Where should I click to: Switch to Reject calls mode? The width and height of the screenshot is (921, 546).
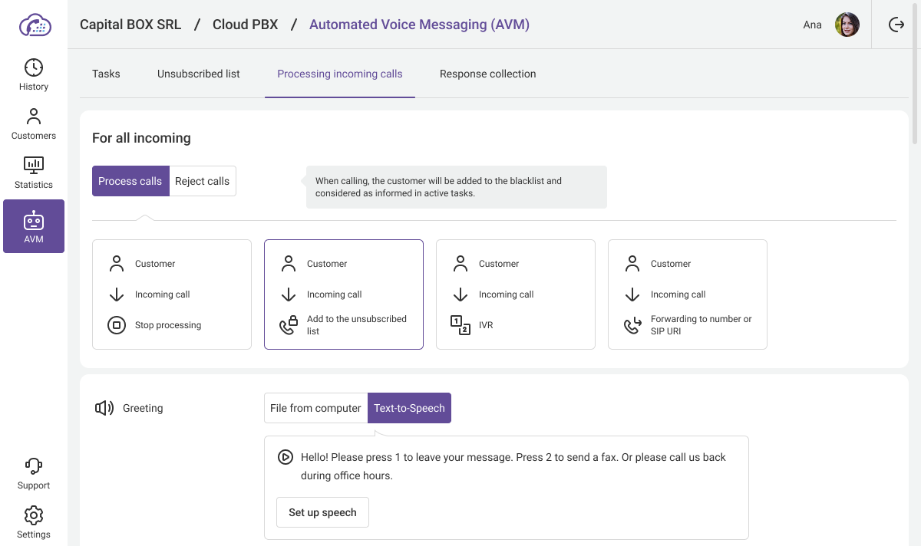(202, 181)
